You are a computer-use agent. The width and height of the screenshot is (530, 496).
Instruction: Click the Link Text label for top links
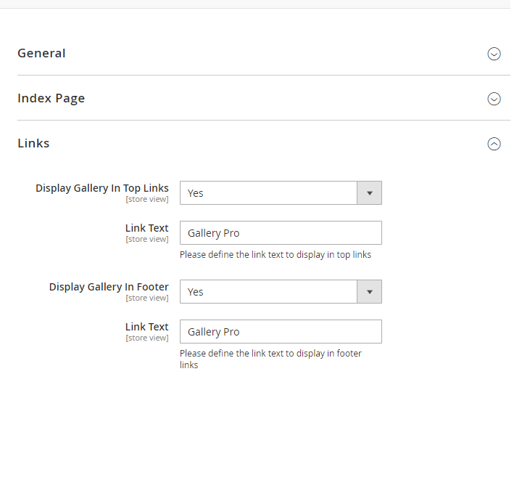[146, 228]
